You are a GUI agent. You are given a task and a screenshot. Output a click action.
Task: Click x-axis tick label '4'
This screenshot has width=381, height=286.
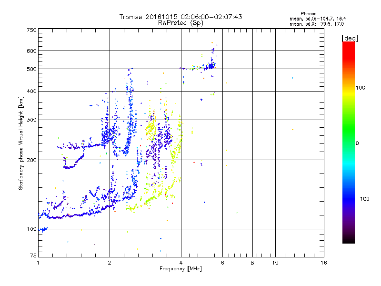(x=181, y=263)
